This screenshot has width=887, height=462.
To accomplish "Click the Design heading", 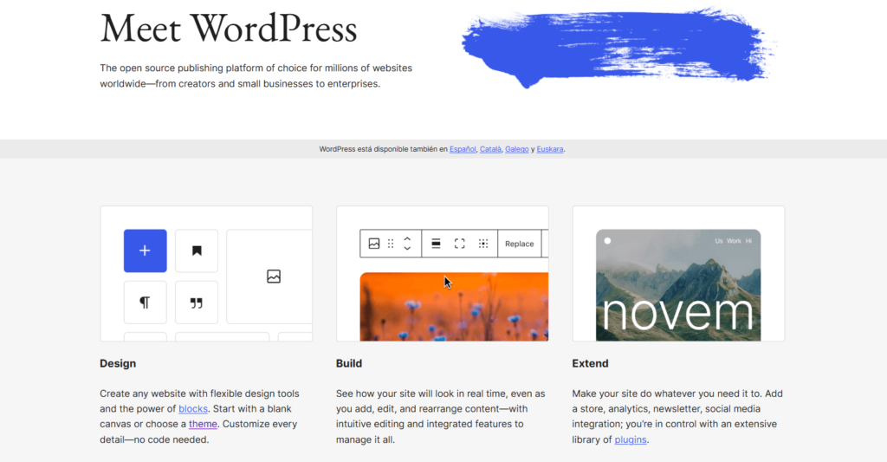I will tap(118, 363).
